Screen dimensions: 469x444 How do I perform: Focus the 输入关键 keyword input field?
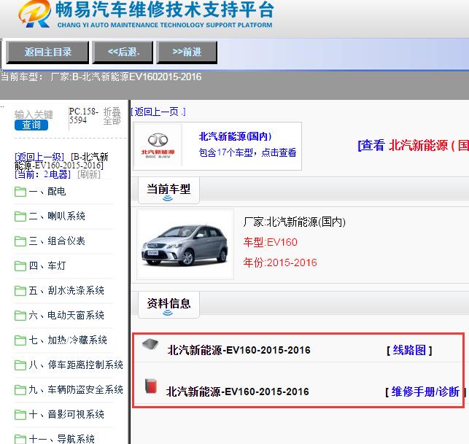tap(34, 114)
